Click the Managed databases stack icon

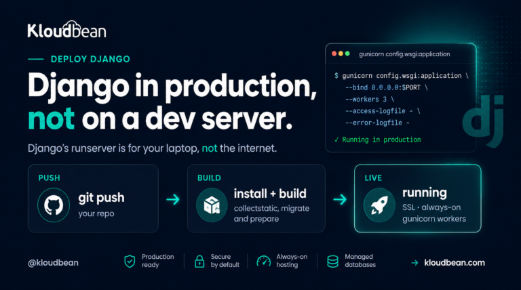pos(332,261)
